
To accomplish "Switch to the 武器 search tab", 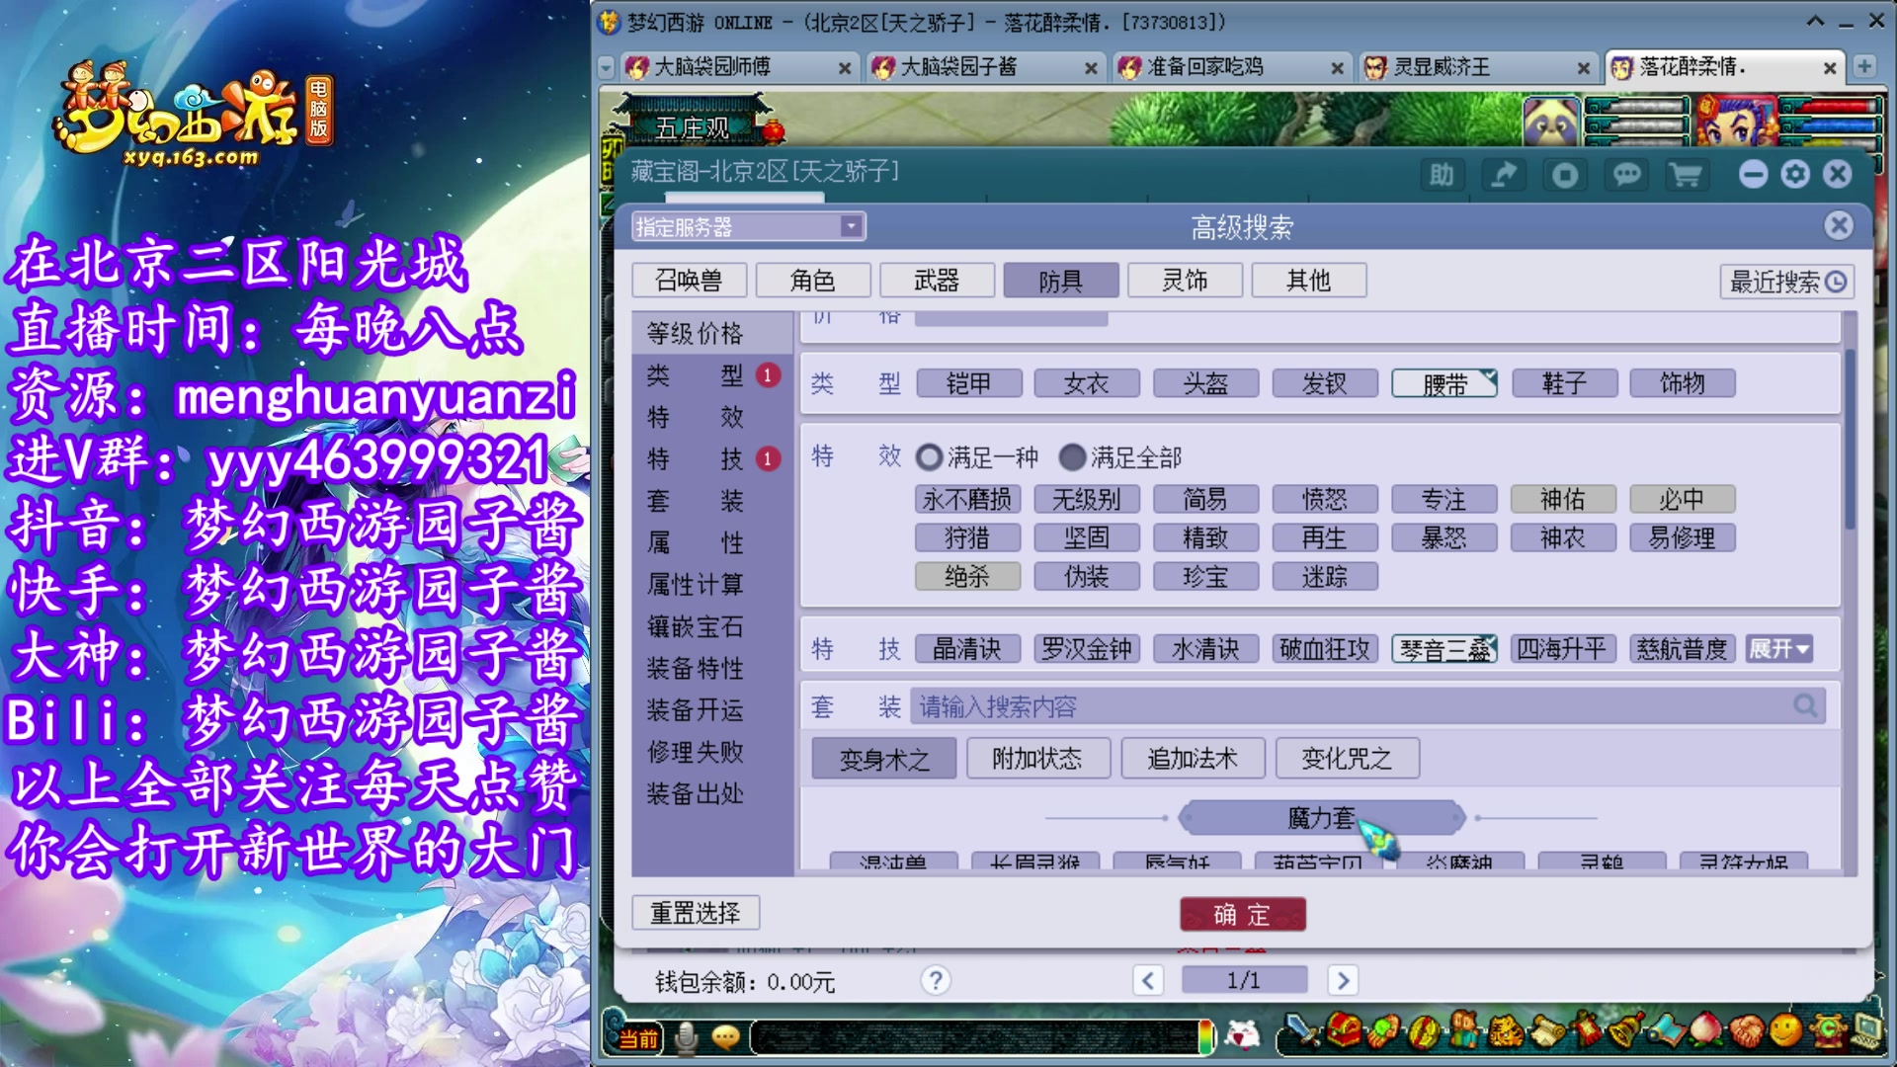I will [x=937, y=281].
